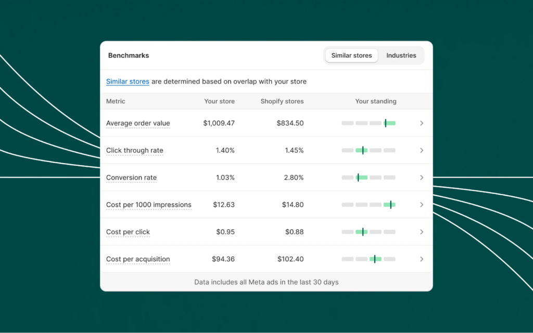Switch to the Industries tab

[x=401, y=55]
